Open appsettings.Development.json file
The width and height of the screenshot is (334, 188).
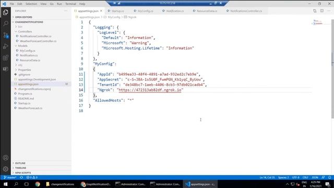[37, 79]
